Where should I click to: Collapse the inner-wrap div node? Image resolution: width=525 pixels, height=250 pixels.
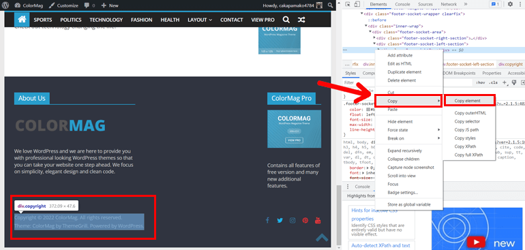pyautogui.click(x=366, y=26)
